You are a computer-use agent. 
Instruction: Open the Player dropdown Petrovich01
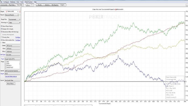click(x=12, y=12)
